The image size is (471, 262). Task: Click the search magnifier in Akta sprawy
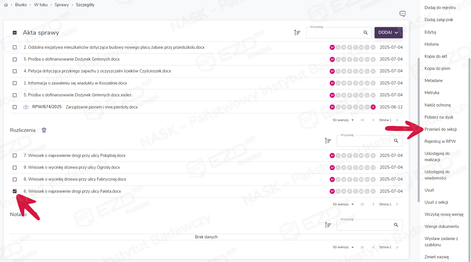click(366, 33)
